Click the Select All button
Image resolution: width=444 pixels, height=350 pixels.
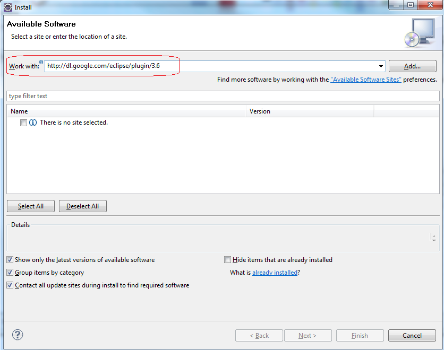click(30, 206)
